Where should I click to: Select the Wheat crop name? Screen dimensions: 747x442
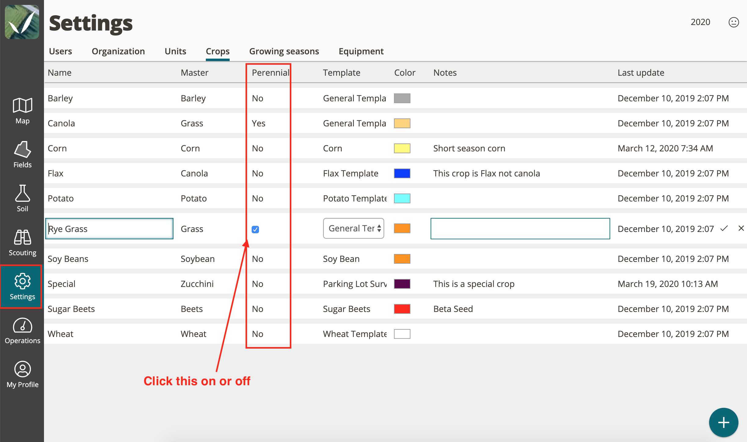(60, 334)
